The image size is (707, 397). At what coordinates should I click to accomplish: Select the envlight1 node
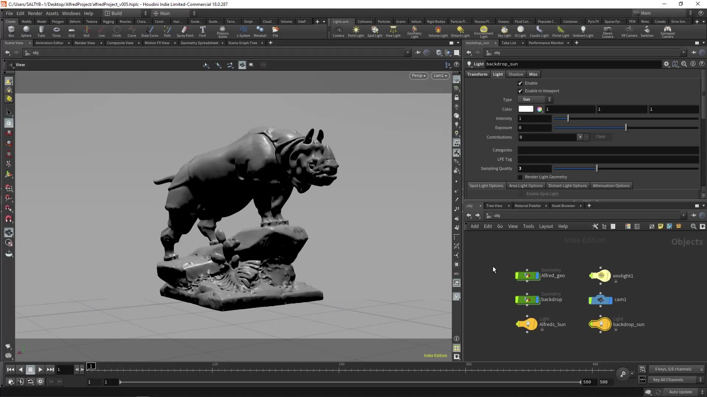tap(600, 276)
